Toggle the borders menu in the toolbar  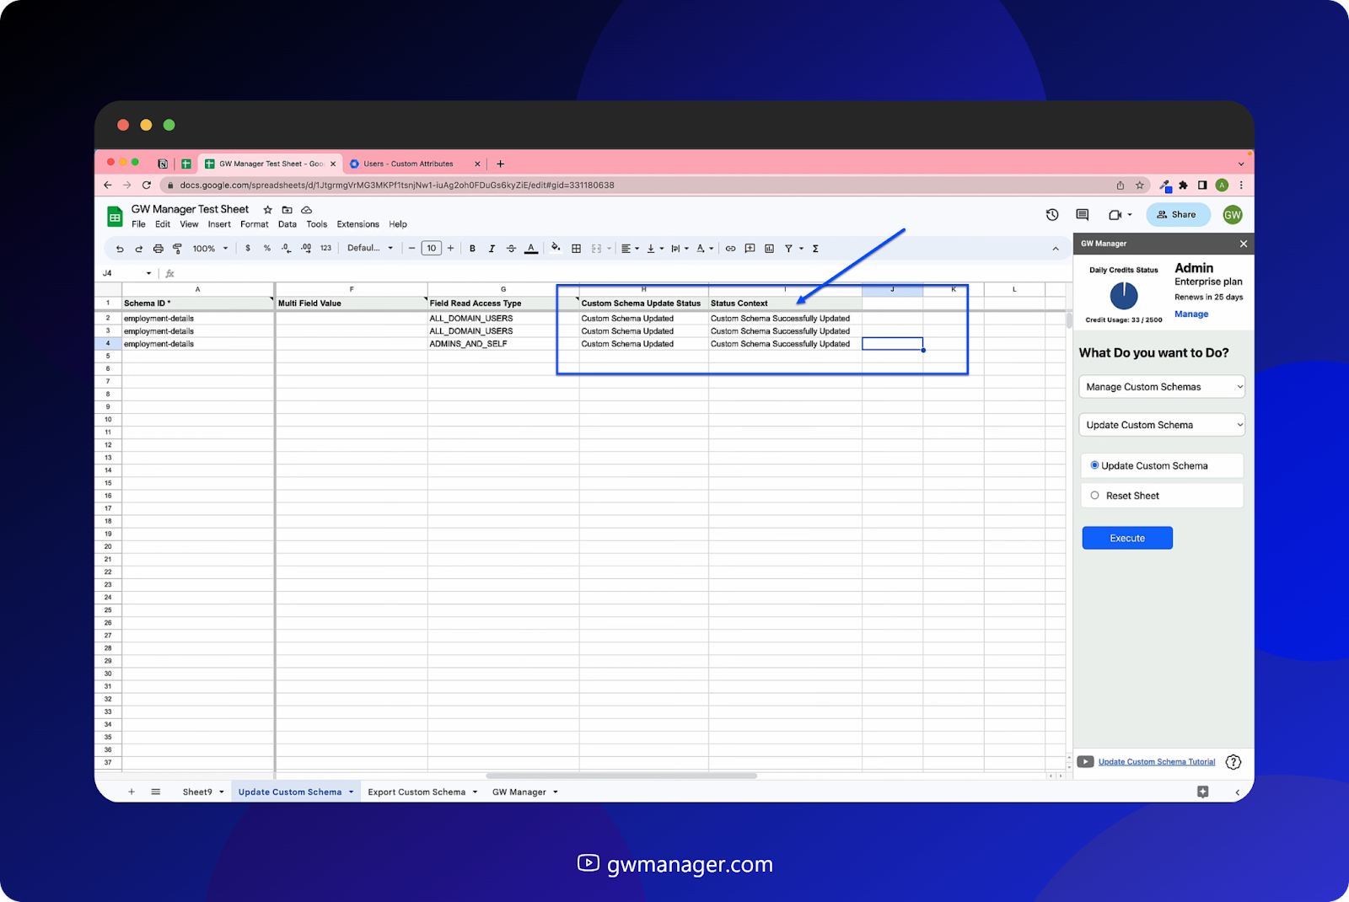[x=577, y=248]
